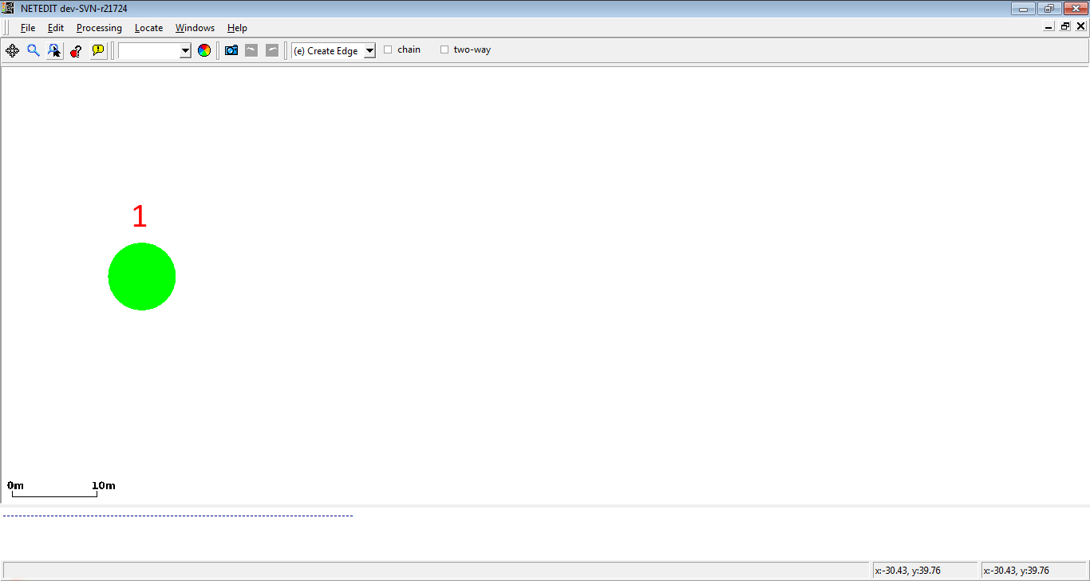The image size is (1090, 581).
Task: Click the redo arrow icon
Action: pos(272,50)
